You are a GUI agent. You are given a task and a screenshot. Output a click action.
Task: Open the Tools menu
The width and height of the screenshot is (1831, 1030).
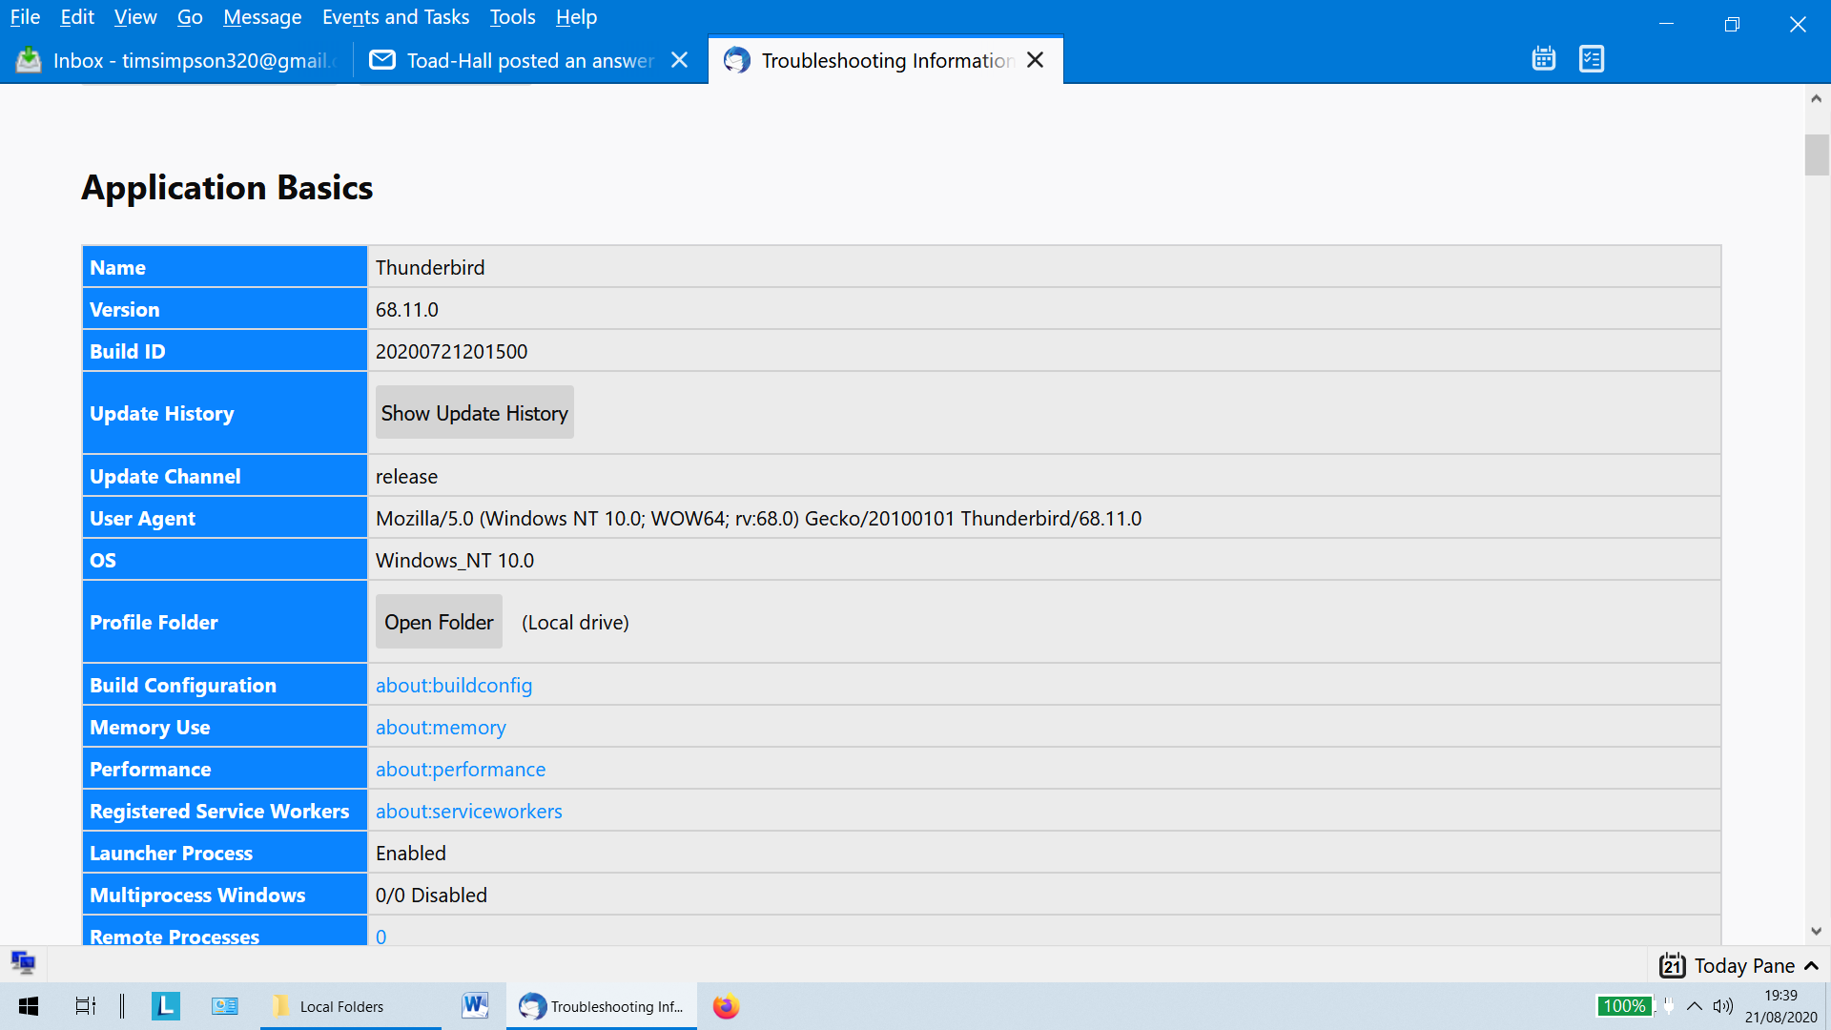512,17
